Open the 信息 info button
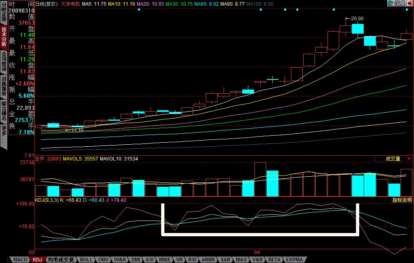414x263 pixels. tap(399, 3)
